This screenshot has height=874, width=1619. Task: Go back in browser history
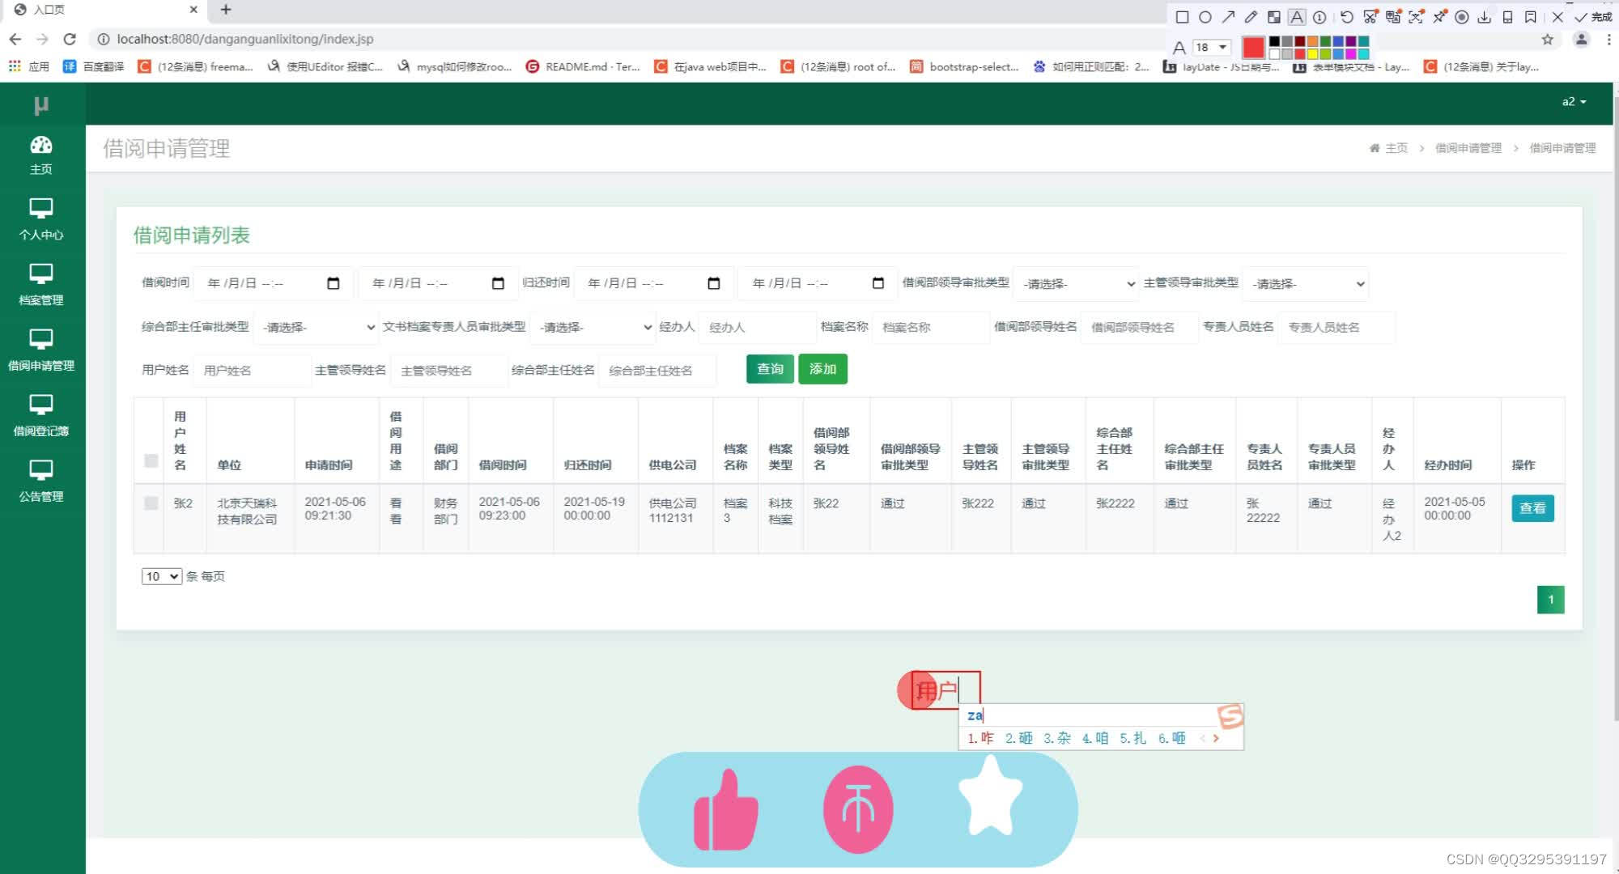click(15, 39)
